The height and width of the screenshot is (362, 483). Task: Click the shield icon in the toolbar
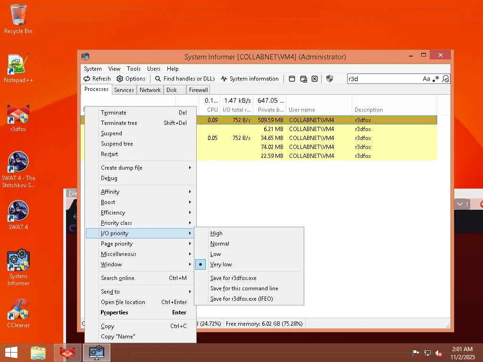[330, 79]
